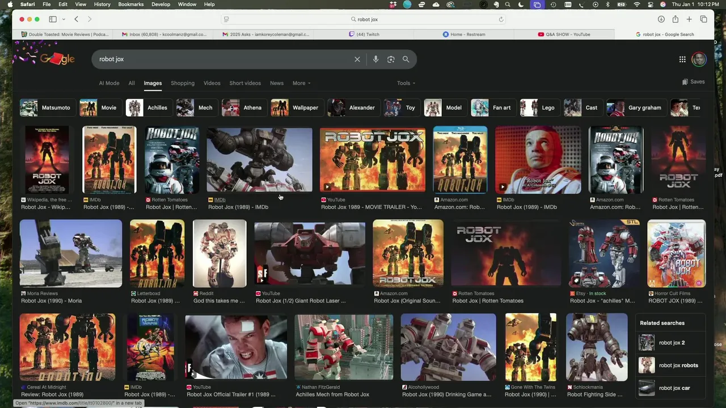Click the Google logo
Screen dimensions: 726x408
click(57, 59)
